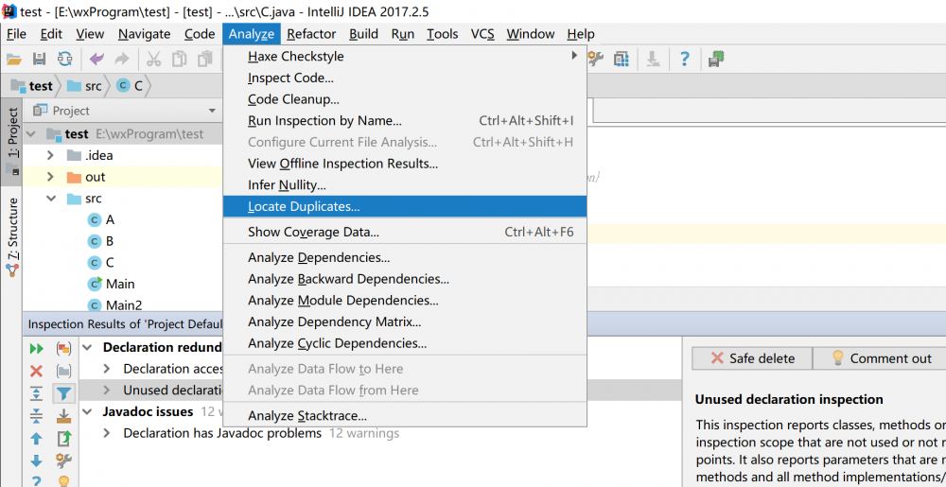This screenshot has width=946, height=487.
Task: Click the Safe delete button
Action: [752, 358]
